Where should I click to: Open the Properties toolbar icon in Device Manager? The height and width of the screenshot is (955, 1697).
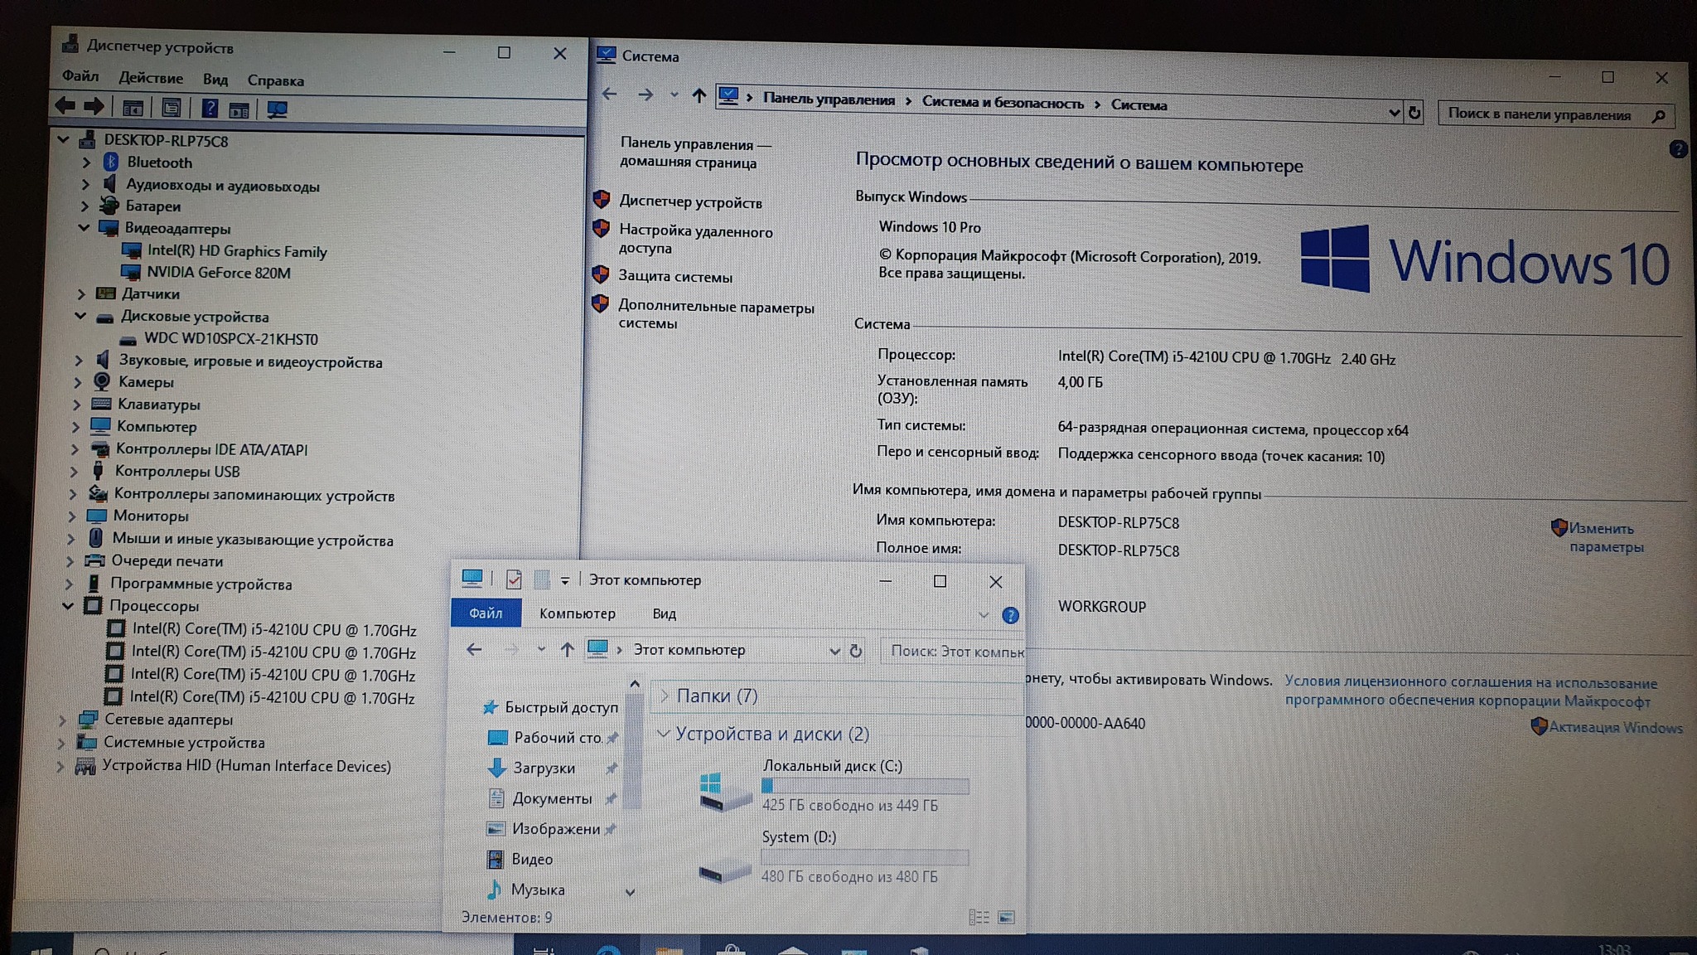tap(172, 108)
